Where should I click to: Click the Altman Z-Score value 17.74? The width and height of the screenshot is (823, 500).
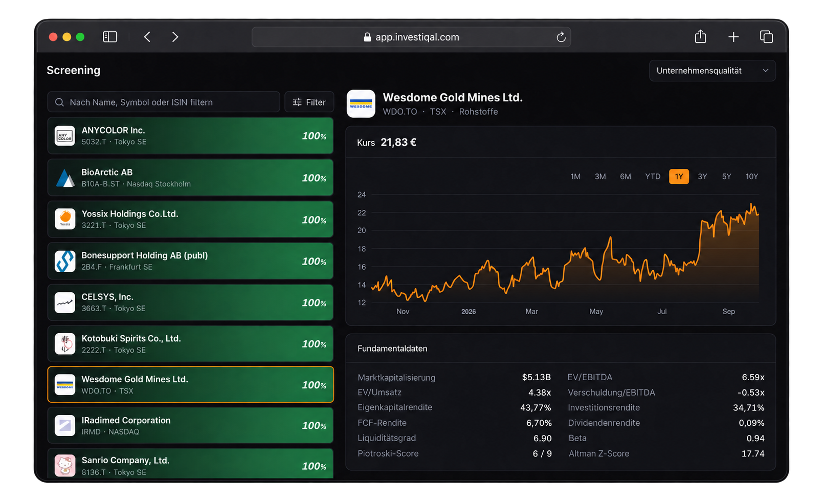753,453
